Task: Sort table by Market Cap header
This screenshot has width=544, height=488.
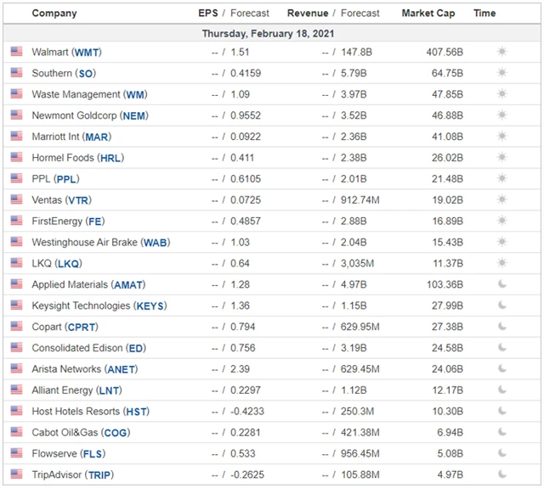Action: tap(427, 14)
